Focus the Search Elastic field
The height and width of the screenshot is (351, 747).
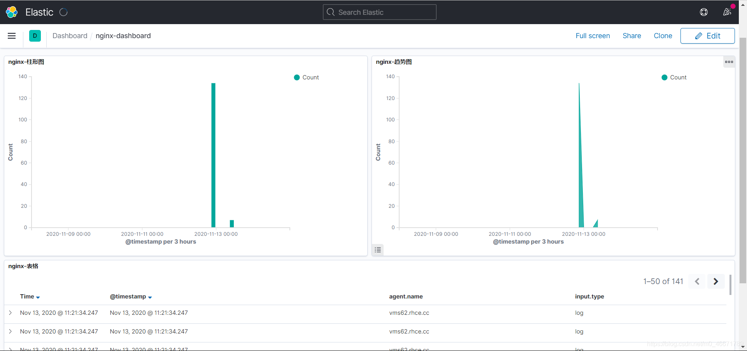click(379, 12)
